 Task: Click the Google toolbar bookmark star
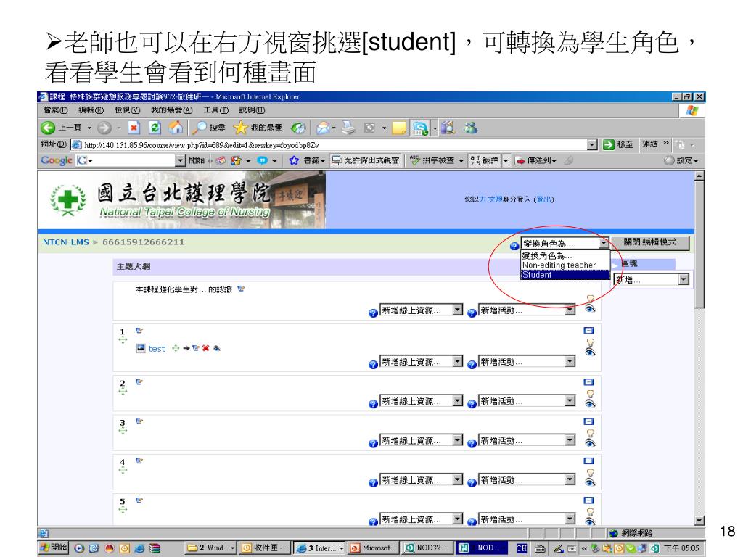[x=294, y=160]
